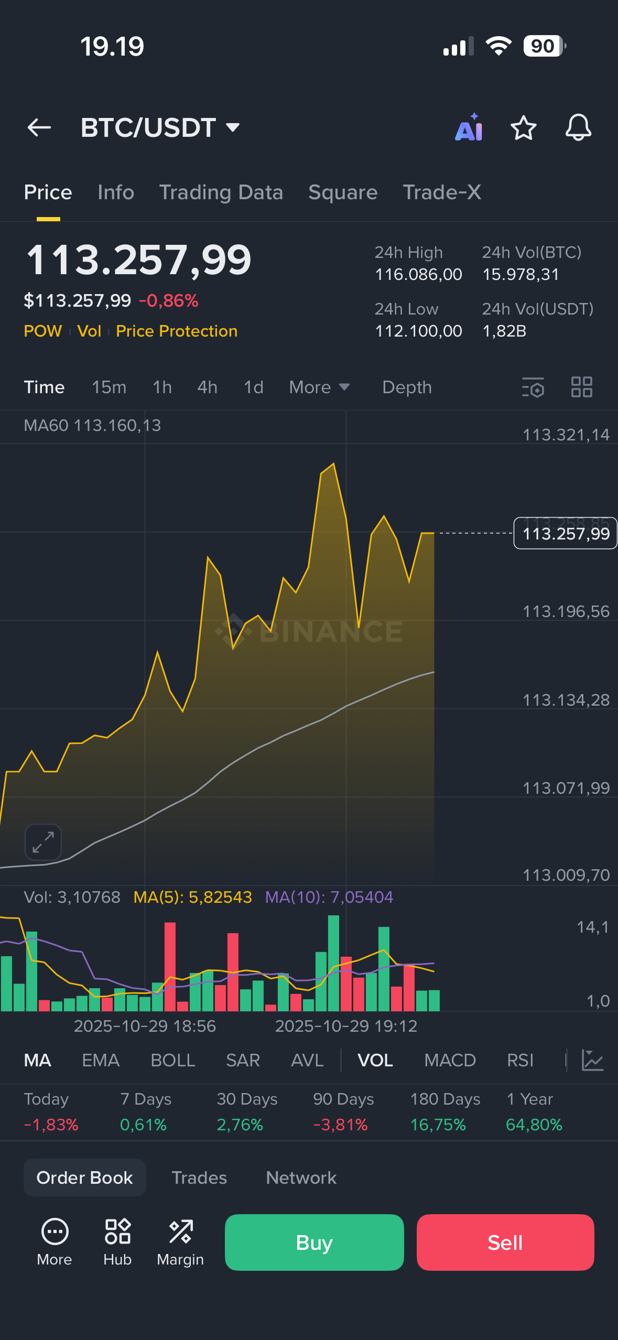Tap the 24h Vol(USDT) value 1,82B
The height and width of the screenshot is (1340, 618).
click(504, 331)
